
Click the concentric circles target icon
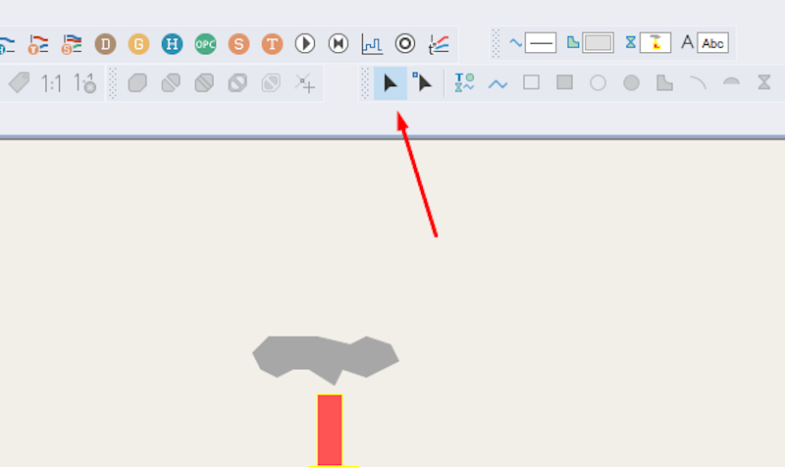point(405,43)
